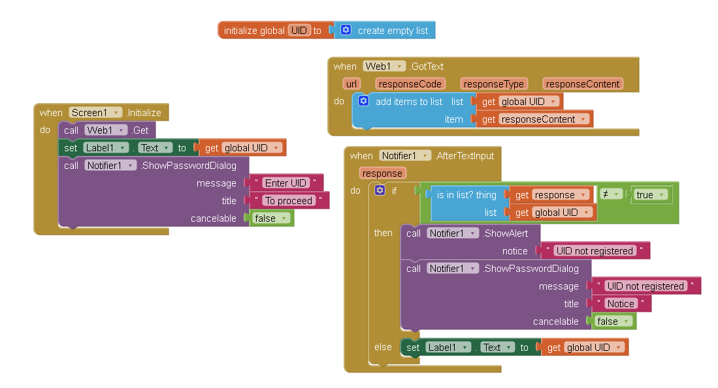Edit the "Notice" title text block
The height and width of the screenshot is (388, 718).
(x=621, y=304)
